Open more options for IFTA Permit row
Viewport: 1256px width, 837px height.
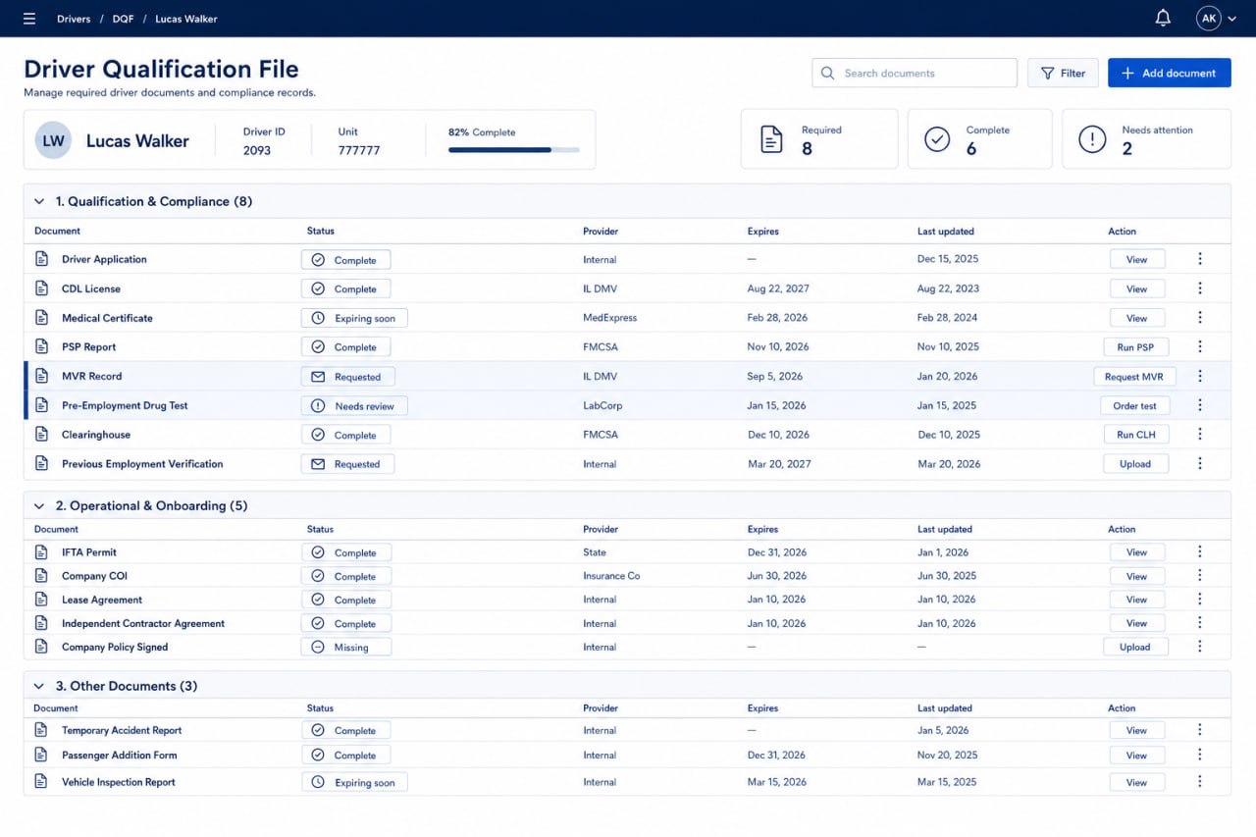click(x=1199, y=552)
